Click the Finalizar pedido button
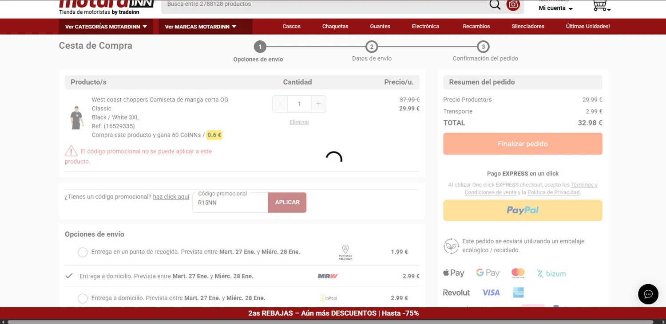 [x=523, y=144]
